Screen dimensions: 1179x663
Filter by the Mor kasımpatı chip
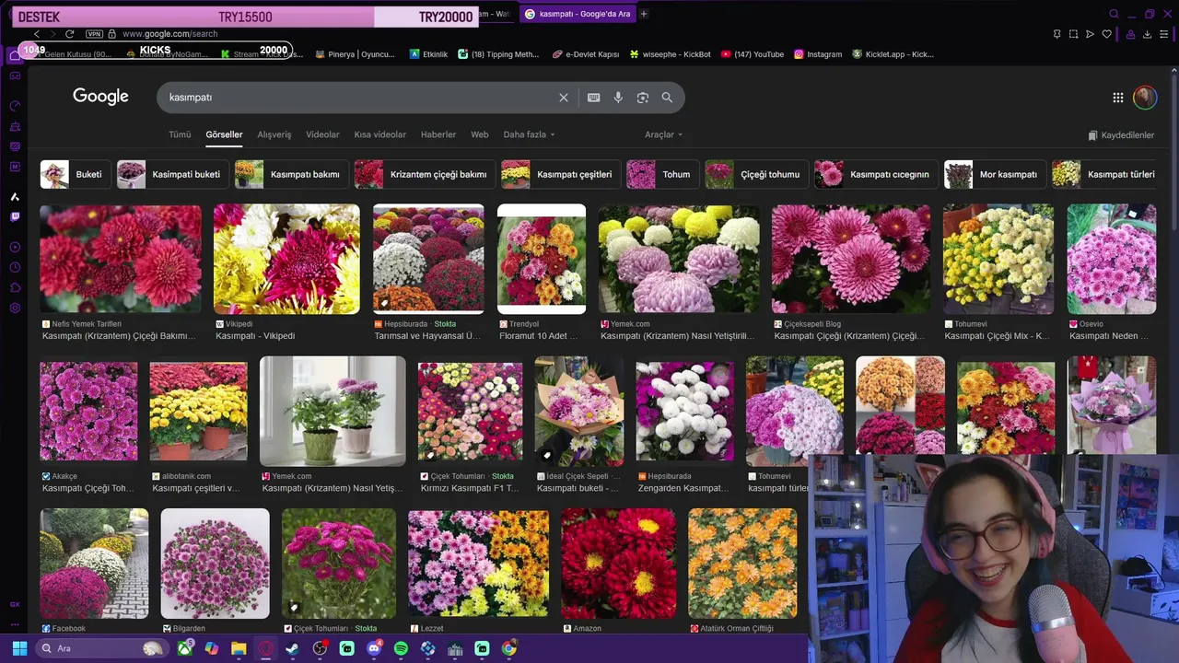coord(995,174)
